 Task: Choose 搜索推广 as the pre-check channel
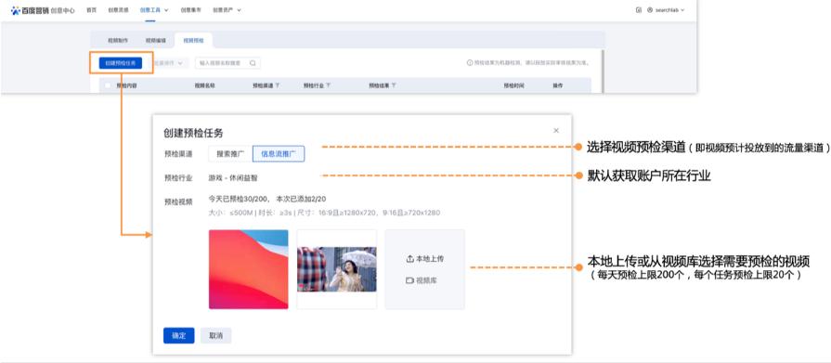point(230,154)
